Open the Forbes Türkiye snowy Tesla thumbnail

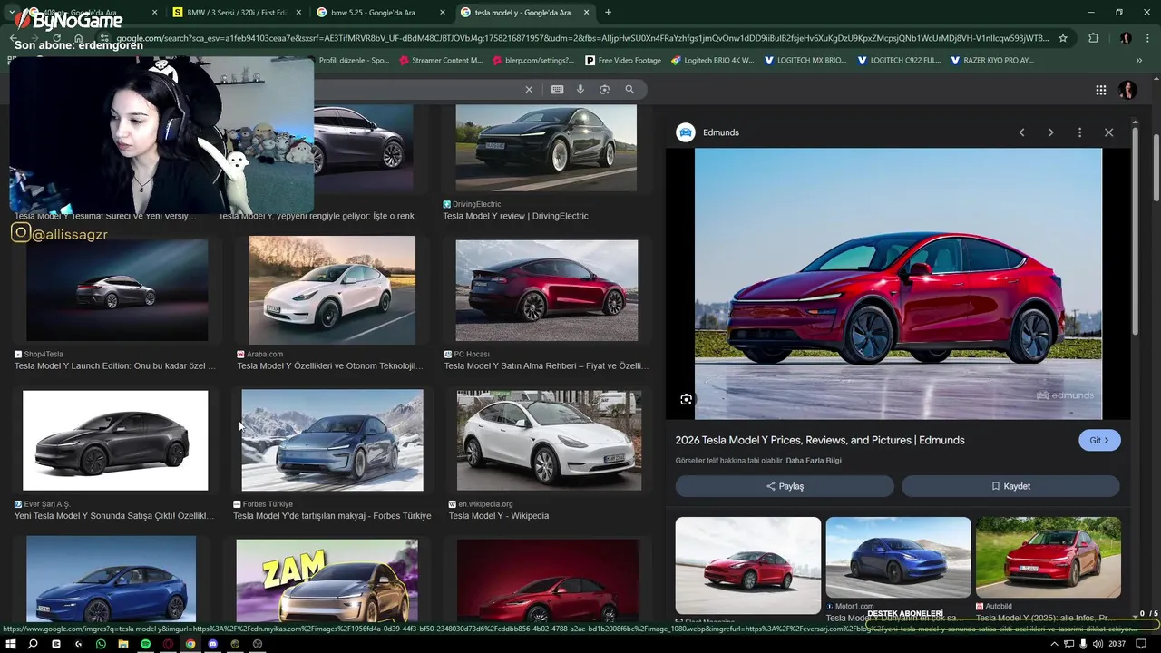tap(332, 440)
